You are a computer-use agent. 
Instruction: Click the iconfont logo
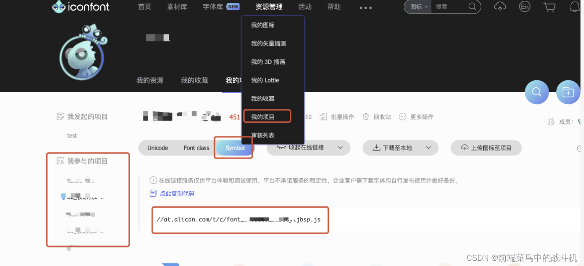coord(80,7)
